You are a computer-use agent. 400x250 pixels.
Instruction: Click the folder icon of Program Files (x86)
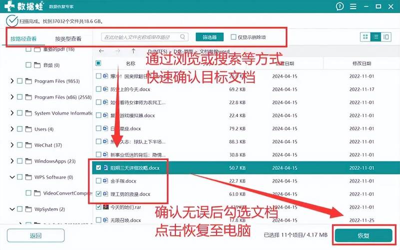[x=28, y=97]
